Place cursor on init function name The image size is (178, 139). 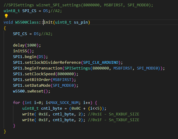coord(48,22)
